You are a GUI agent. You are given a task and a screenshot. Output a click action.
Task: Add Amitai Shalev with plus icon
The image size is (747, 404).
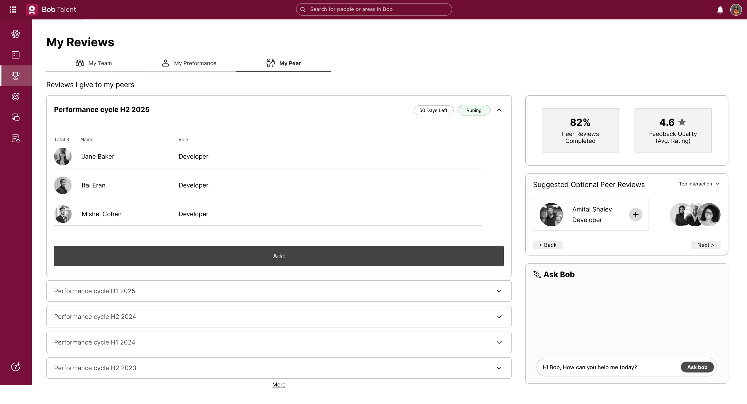pyautogui.click(x=635, y=215)
